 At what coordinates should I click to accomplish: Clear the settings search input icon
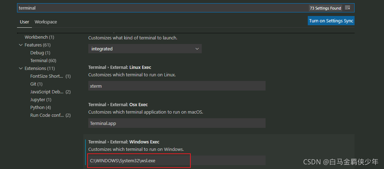(347, 8)
